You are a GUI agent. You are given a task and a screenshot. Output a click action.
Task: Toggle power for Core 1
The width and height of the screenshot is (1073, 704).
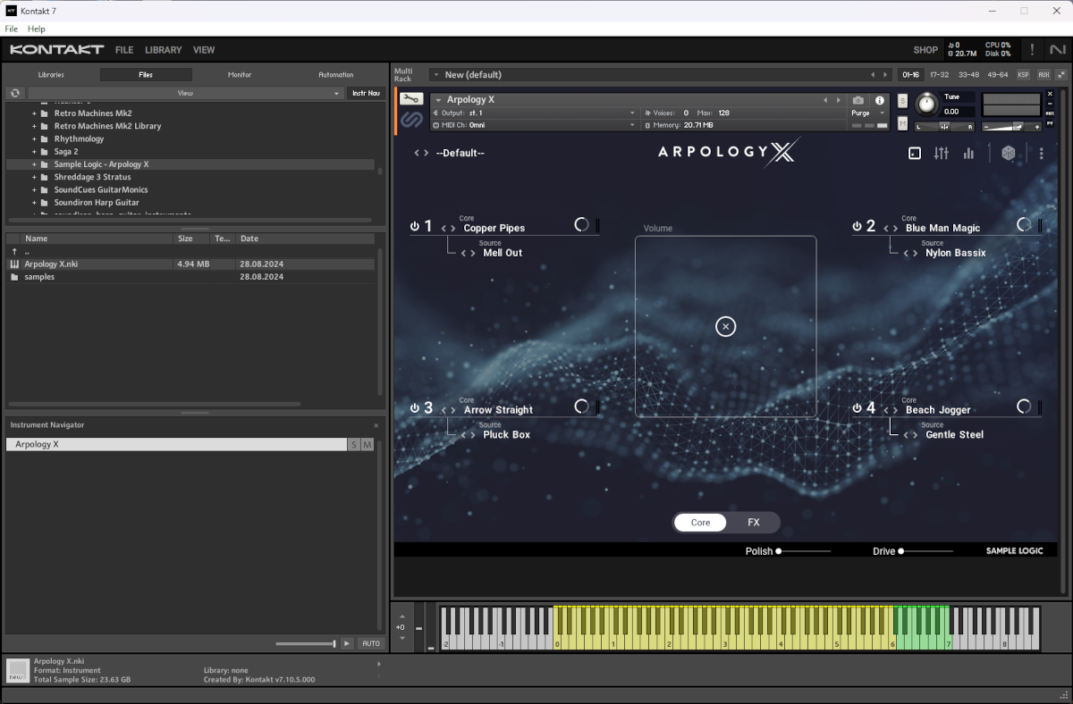point(415,227)
